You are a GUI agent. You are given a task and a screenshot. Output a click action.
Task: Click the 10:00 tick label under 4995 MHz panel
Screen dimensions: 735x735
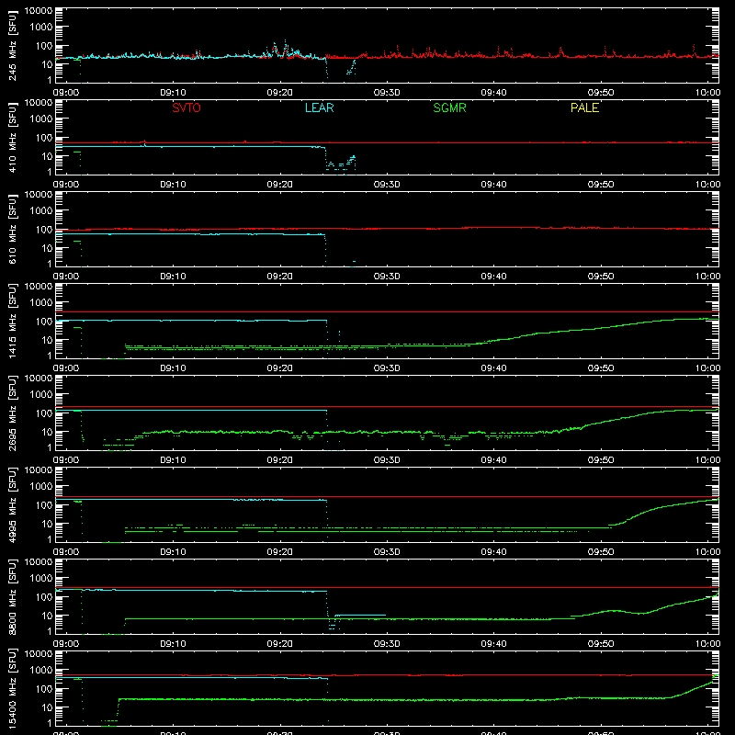pyautogui.click(x=707, y=552)
